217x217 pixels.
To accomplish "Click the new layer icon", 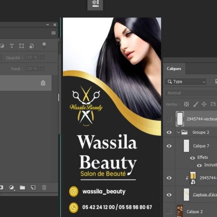I will pos(33,187).
